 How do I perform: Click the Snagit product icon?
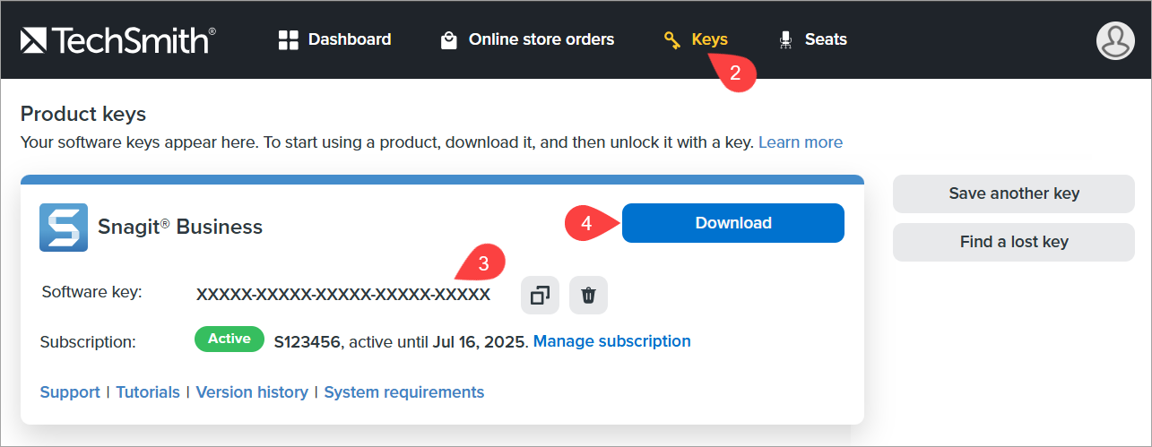point(64,227)
